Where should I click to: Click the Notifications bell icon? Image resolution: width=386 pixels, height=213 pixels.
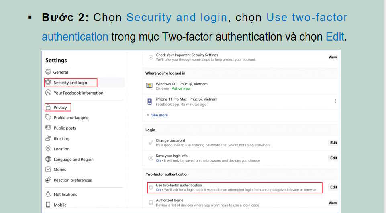coord(48,195)
